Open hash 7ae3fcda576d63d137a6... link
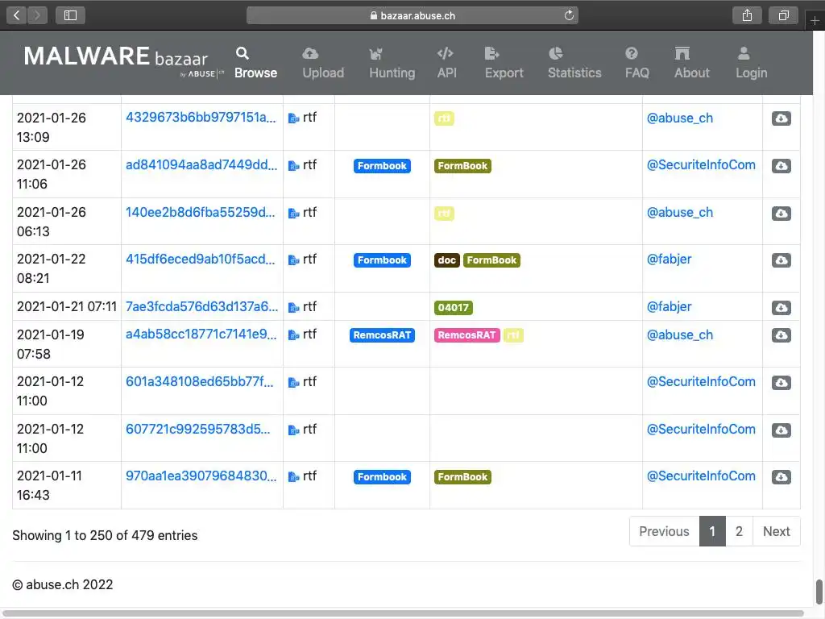Screen dimensions: 825x619 tap(201, 306)
